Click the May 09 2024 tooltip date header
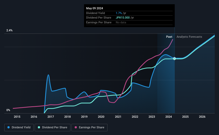219x135 pixels. (94, 8)
